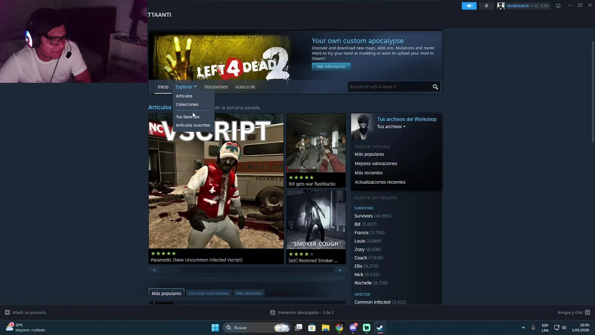Click carousel previous arrow
Screen dimensions: 595x335
click(154, 270)
